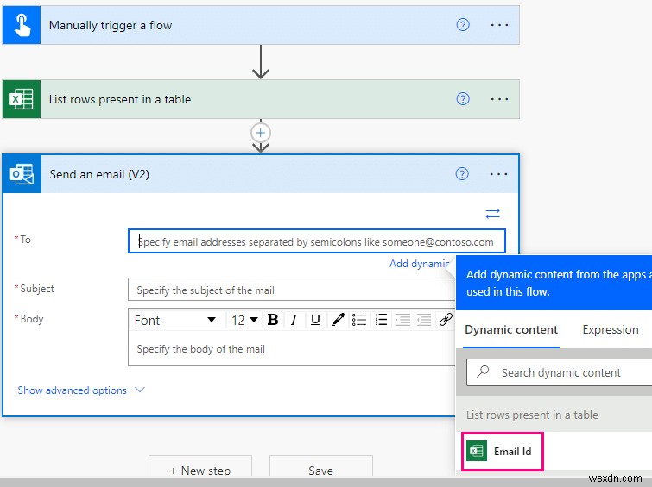Switch to the Expression tab
This screenshot has width=652, height=487.
tap(611, 329)
